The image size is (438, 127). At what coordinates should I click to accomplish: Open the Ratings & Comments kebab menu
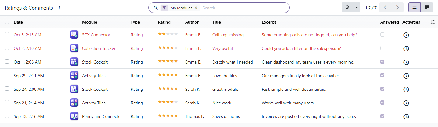coord(59,8)
